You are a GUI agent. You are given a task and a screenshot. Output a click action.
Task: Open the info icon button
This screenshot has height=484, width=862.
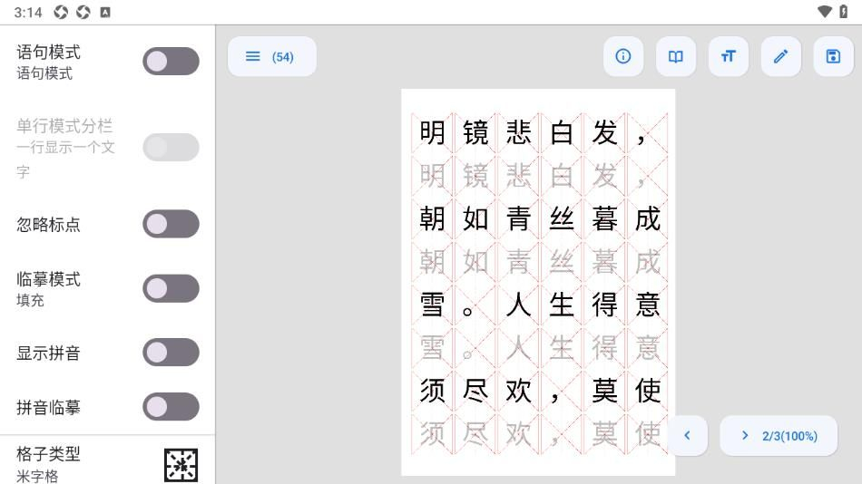coord(623,56)
